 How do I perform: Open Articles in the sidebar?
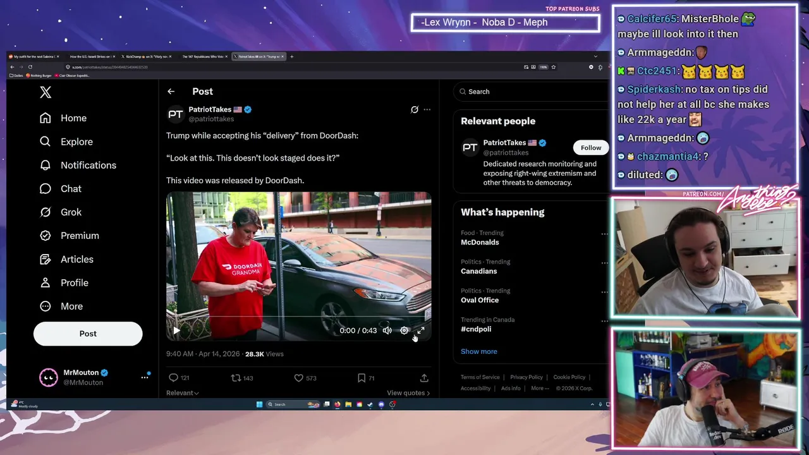coord(66,259)
